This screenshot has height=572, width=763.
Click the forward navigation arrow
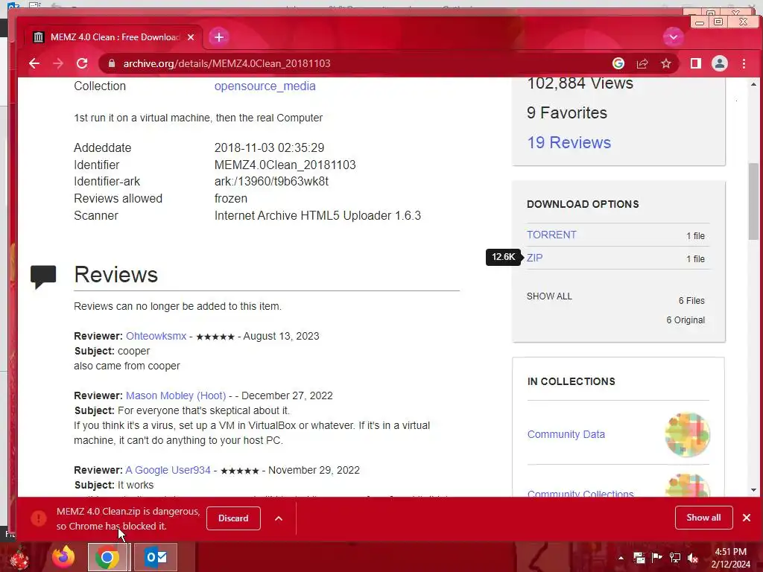click(x=58, y=64)
